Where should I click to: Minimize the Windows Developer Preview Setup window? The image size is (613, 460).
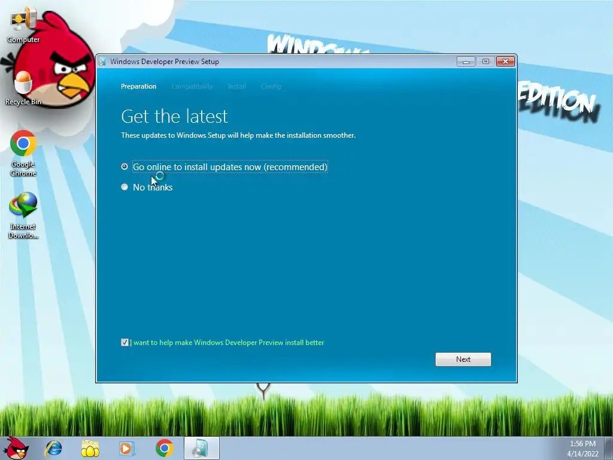click(466, 62)
